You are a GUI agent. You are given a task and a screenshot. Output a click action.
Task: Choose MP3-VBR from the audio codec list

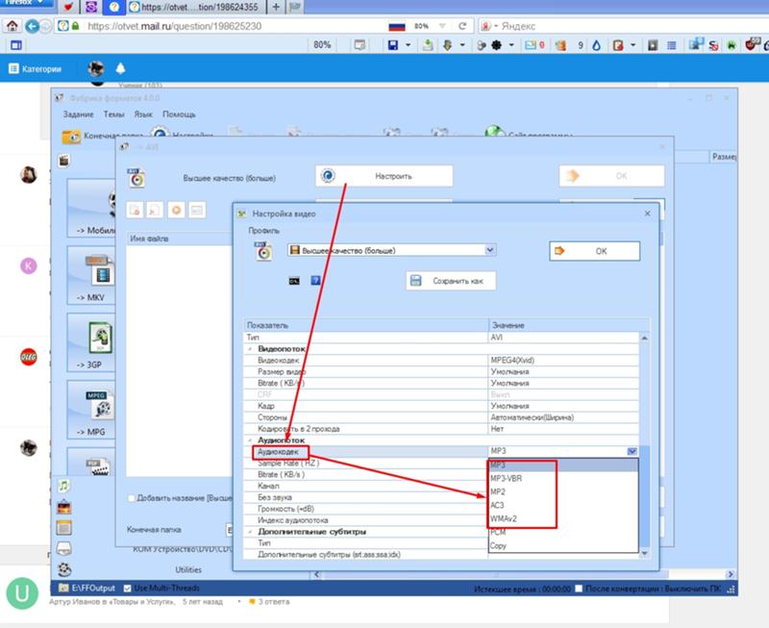click(x=563, y=478)
